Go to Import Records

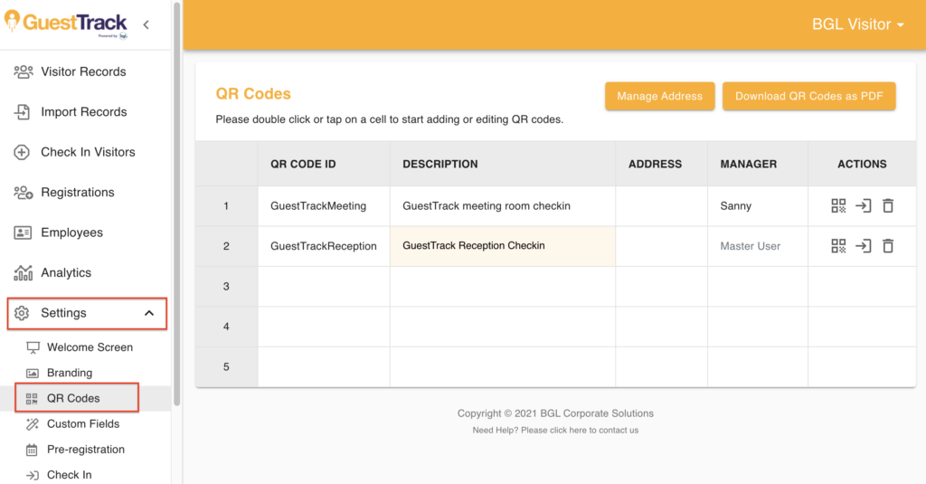(86, 111)
